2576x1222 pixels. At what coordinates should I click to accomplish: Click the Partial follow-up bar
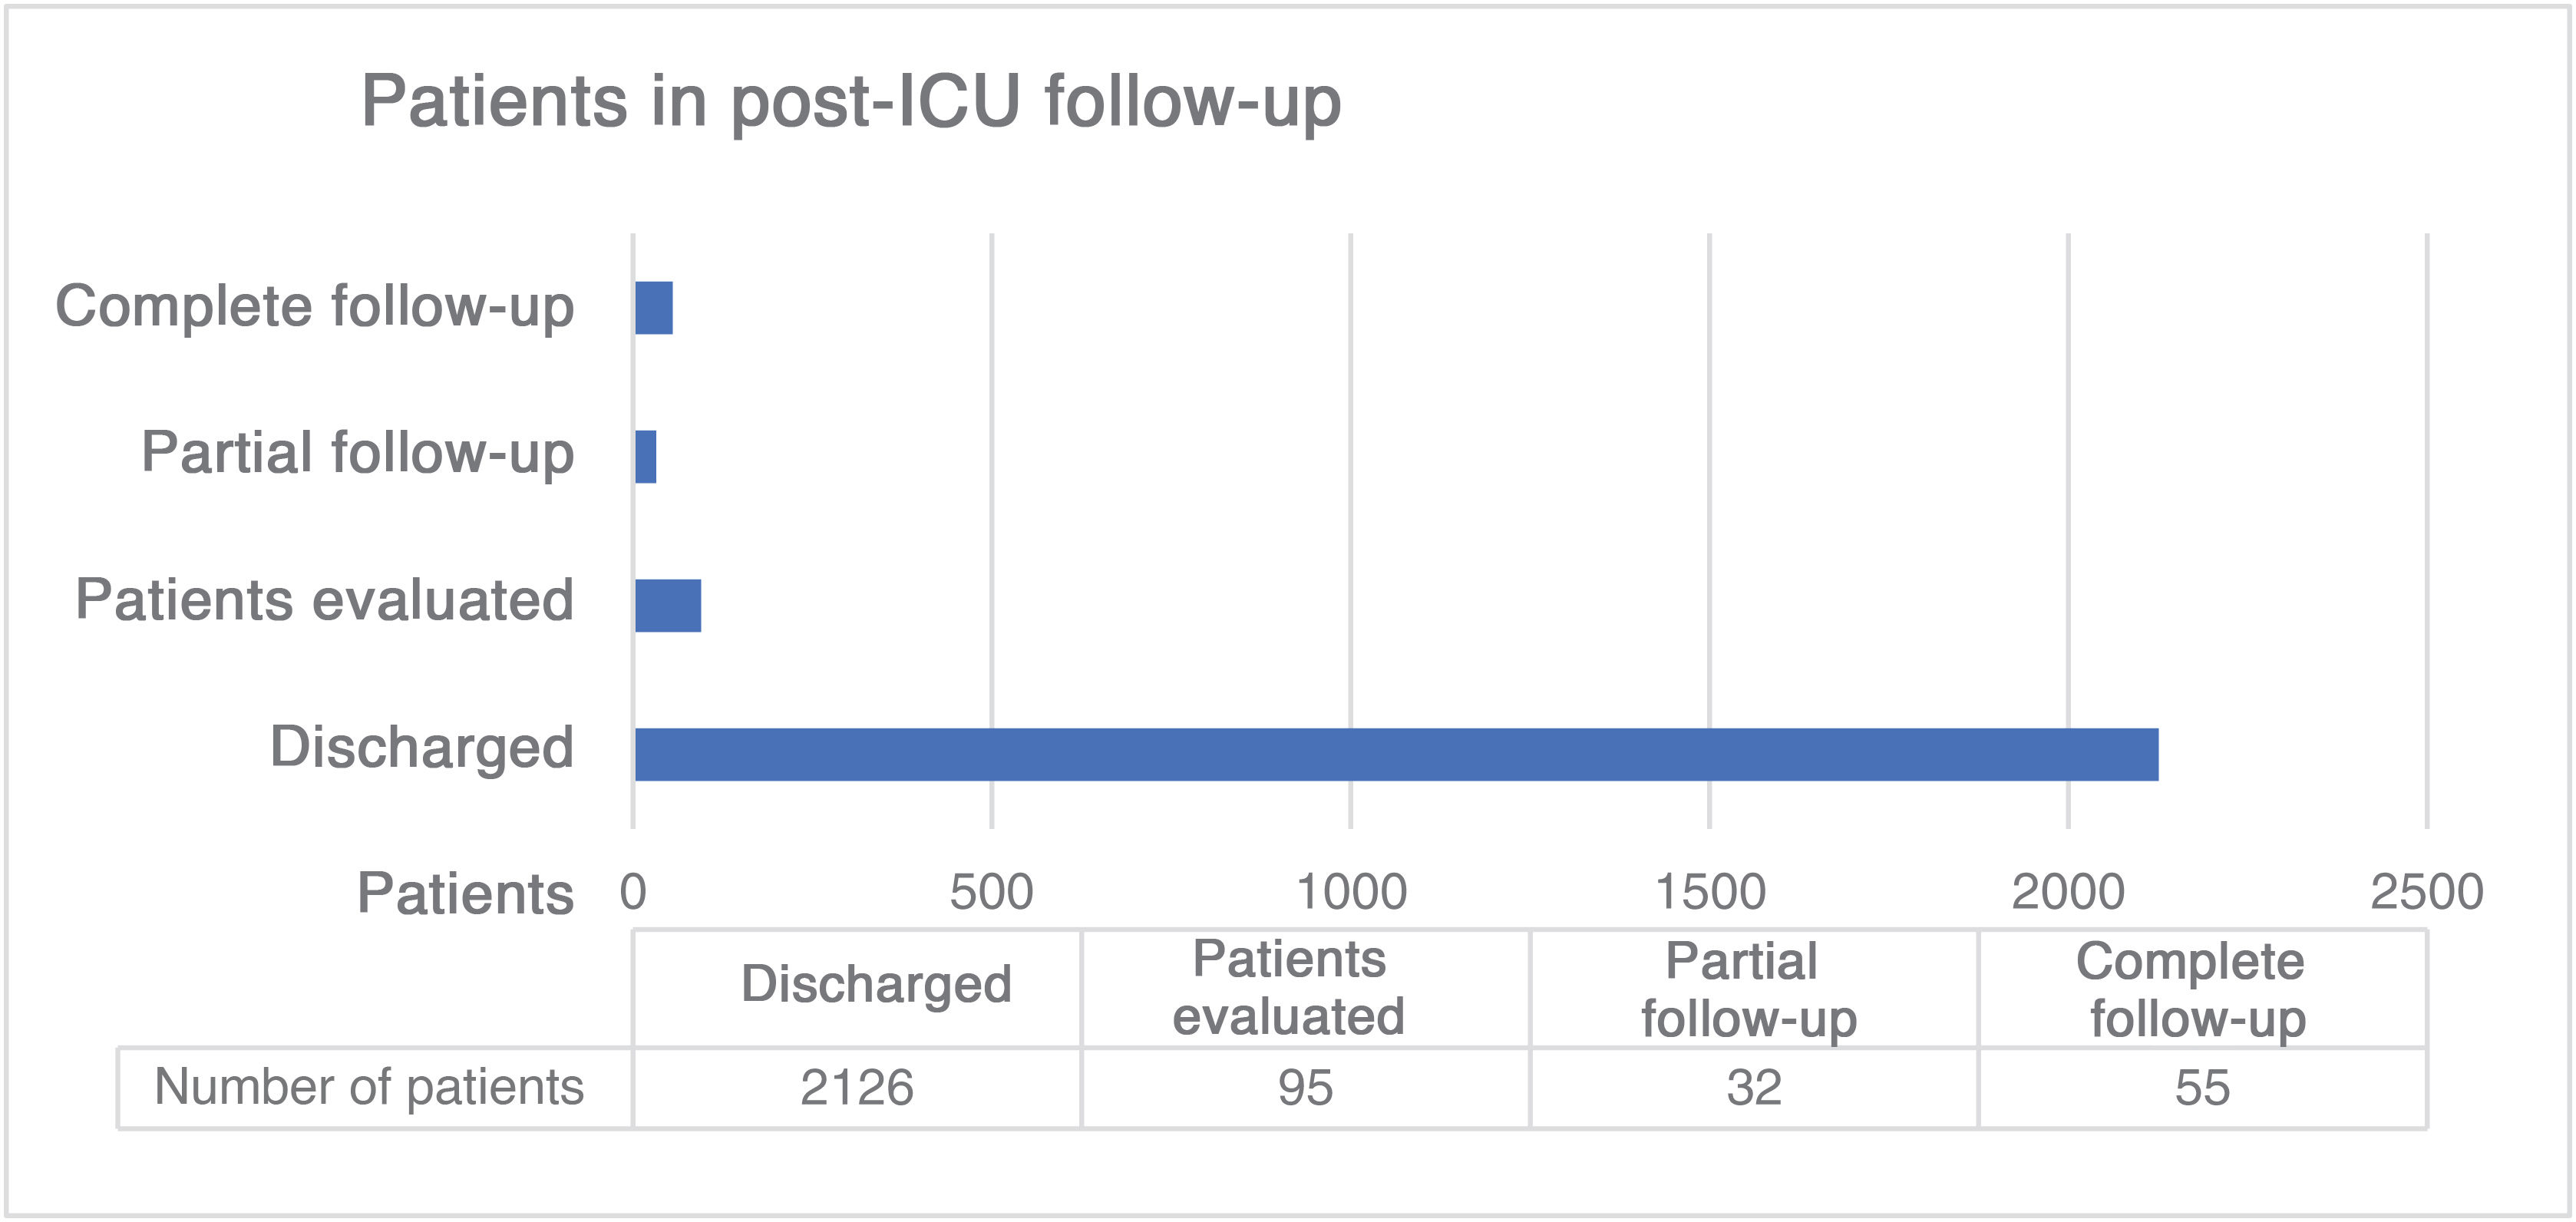click(646, 457)
